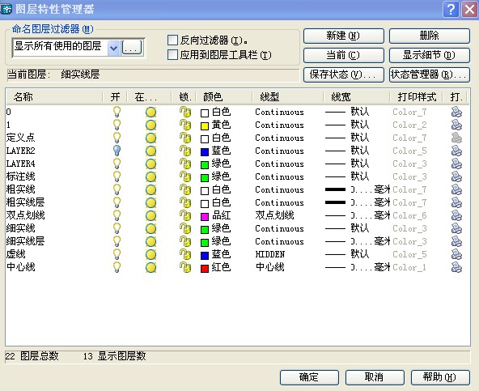Click the 取消 button
Viewport: 479px width, 391px height.
click(375, 377)
